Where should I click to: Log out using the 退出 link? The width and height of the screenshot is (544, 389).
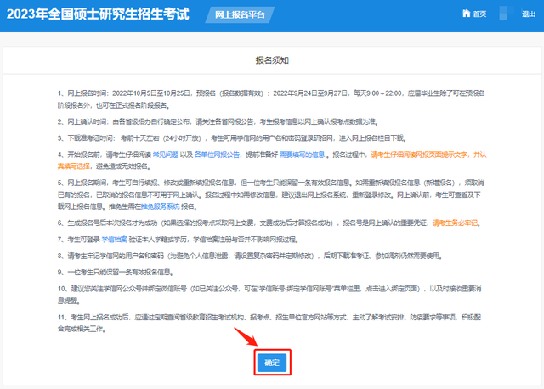click(x=529, y=14)
